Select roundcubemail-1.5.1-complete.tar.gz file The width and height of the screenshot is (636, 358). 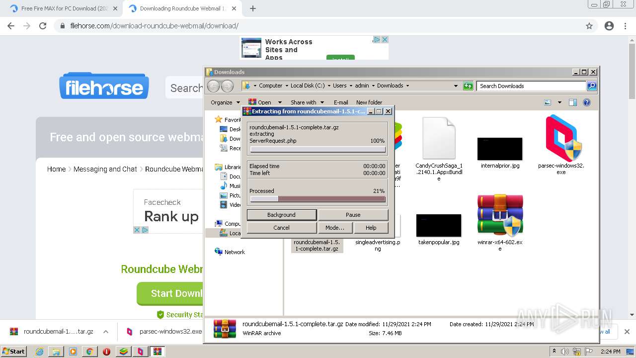[317, 245]
